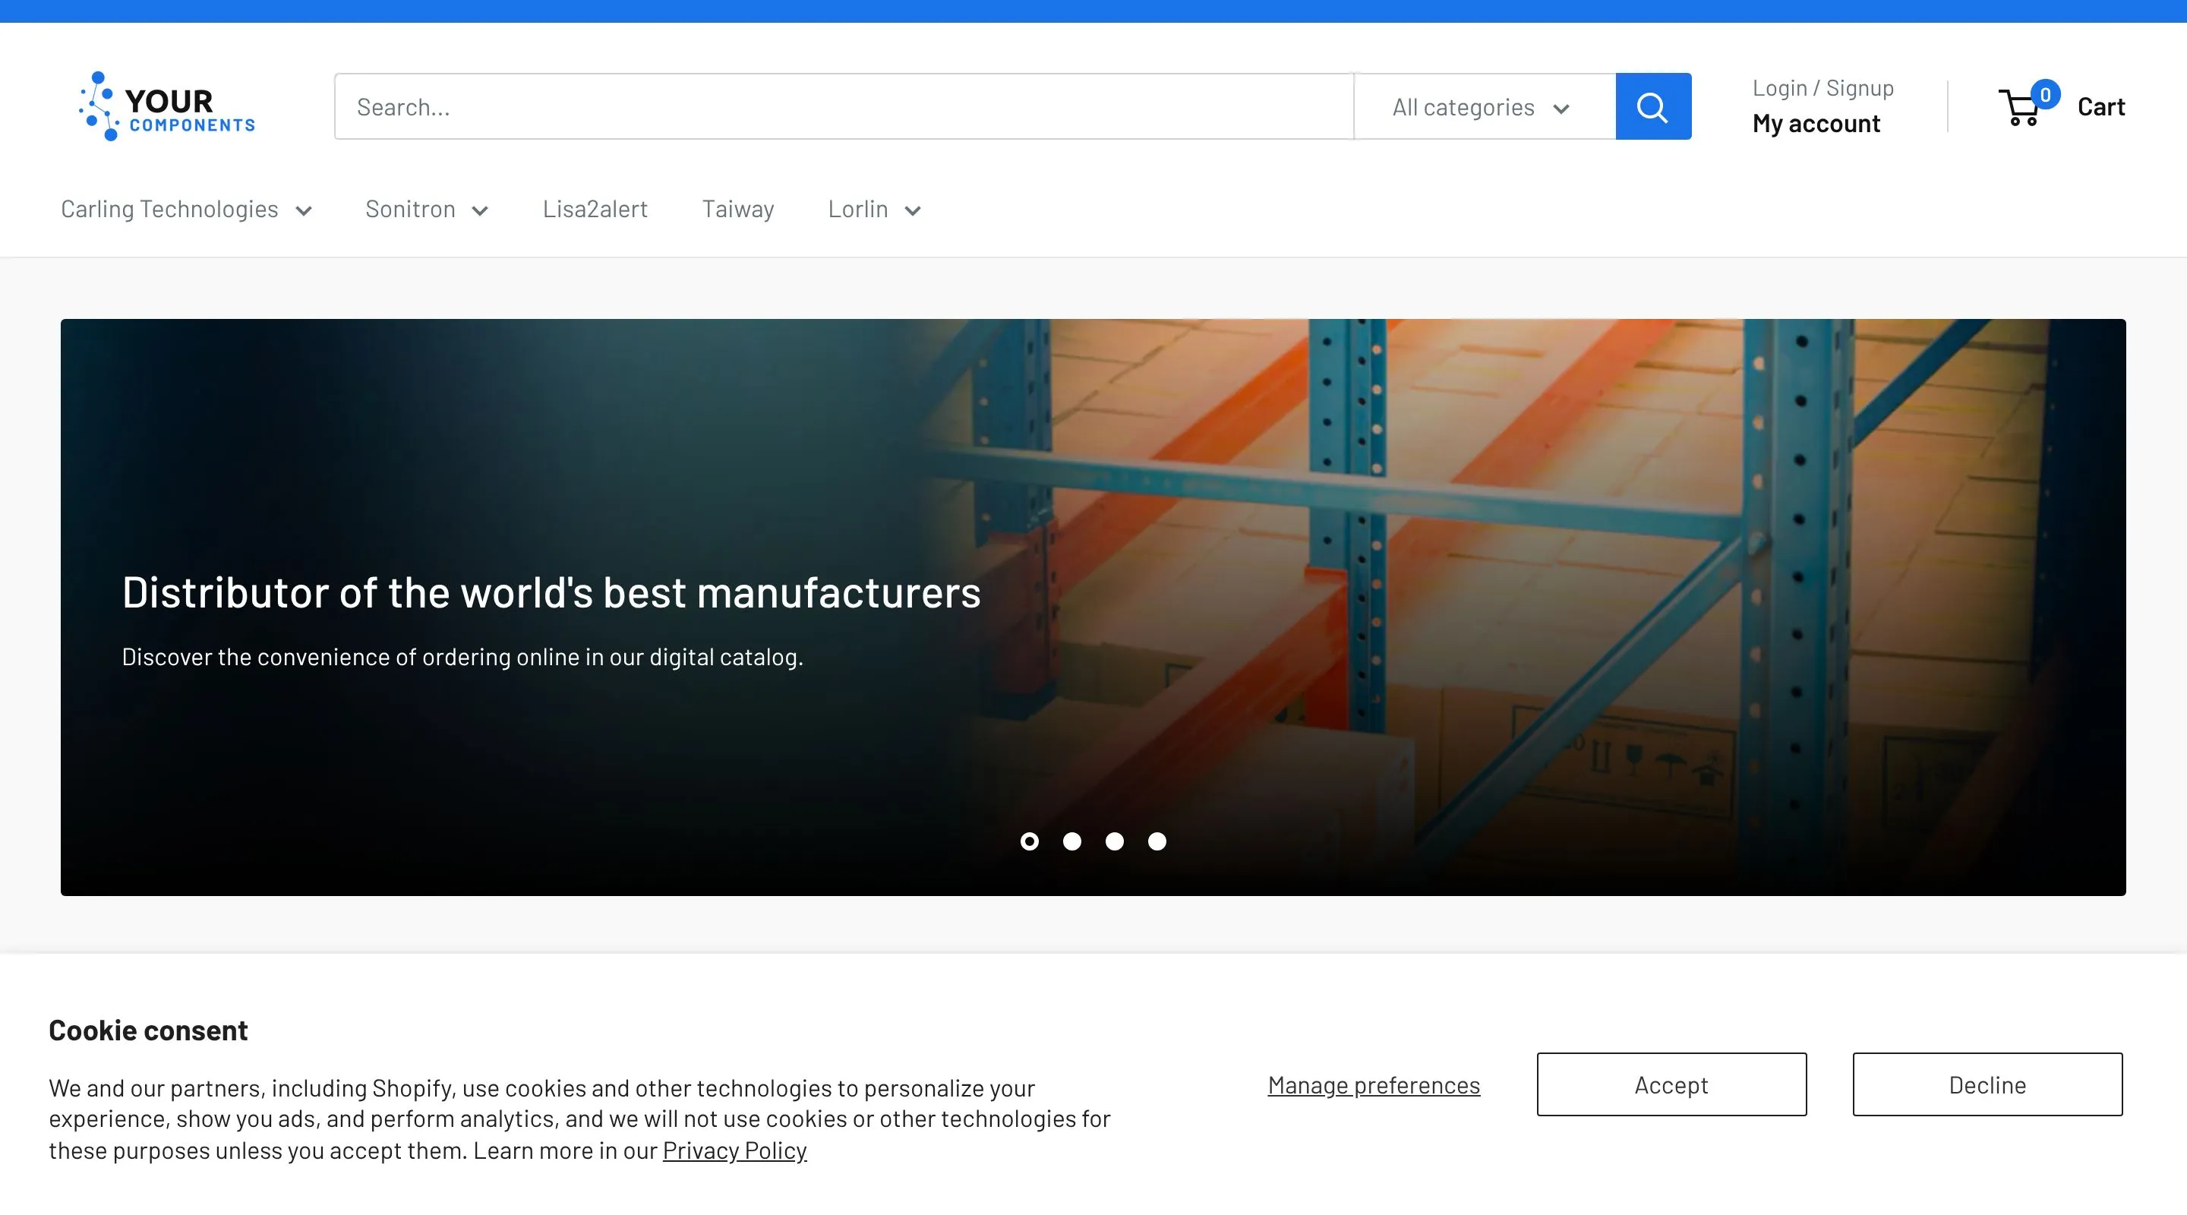Select the fourth carousel slide dot

click(x=1157, y=841)
